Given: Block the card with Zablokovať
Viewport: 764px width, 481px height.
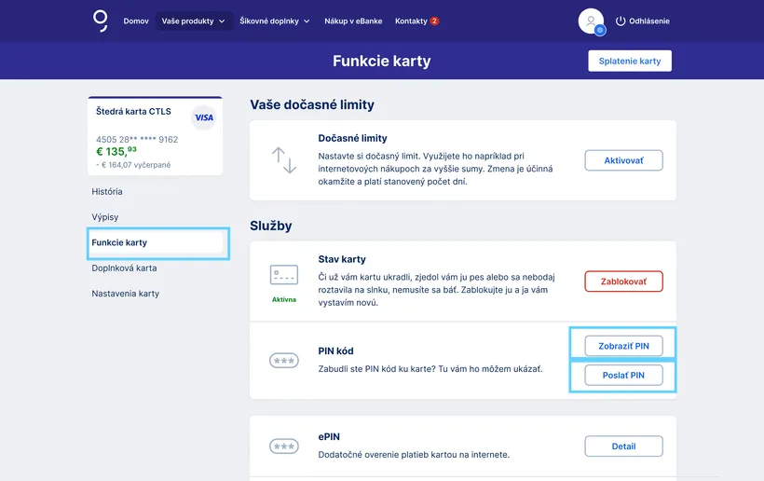Looking at the screenshot, I should [x=623, y=282].
